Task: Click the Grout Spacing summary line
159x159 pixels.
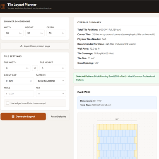Action: click(x=88, y=63)
